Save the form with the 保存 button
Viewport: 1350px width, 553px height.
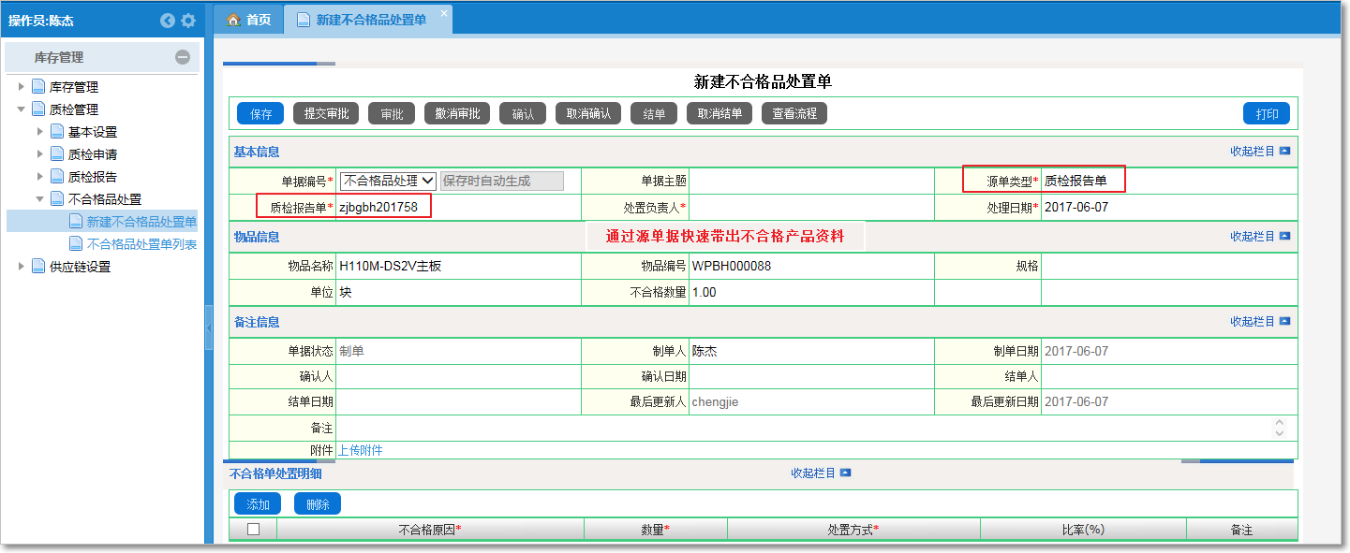point(260,113)
